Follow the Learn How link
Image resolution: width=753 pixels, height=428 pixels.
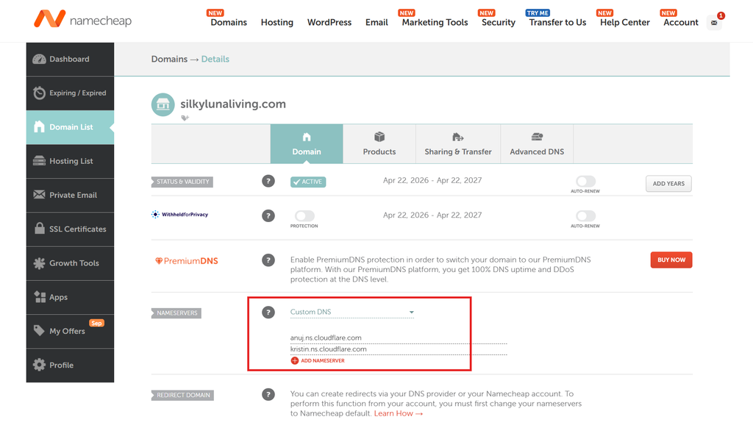pyautogui.click(x=399, y=413)
